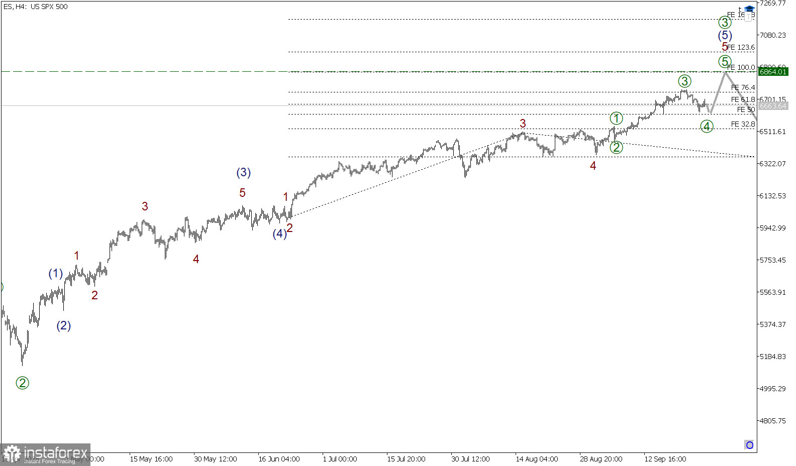Click the 6701.15 price axis label
This screenshot has width=796, height=466.
pyautogui.click(x=772, y=99)
